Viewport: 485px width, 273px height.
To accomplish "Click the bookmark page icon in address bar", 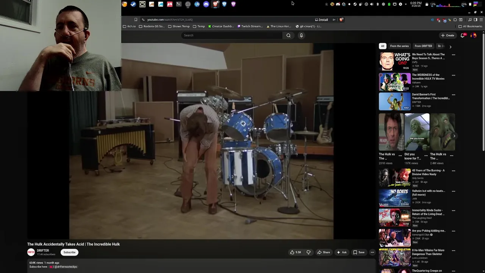I will 136,20.
